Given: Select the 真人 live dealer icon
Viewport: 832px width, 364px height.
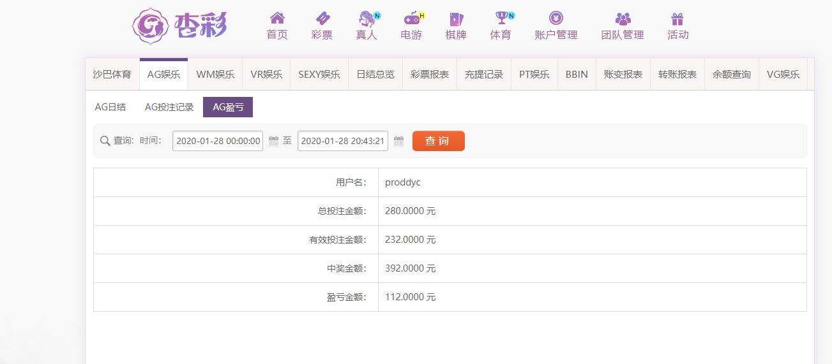Looking at the screenshot, I should point(367,18).
